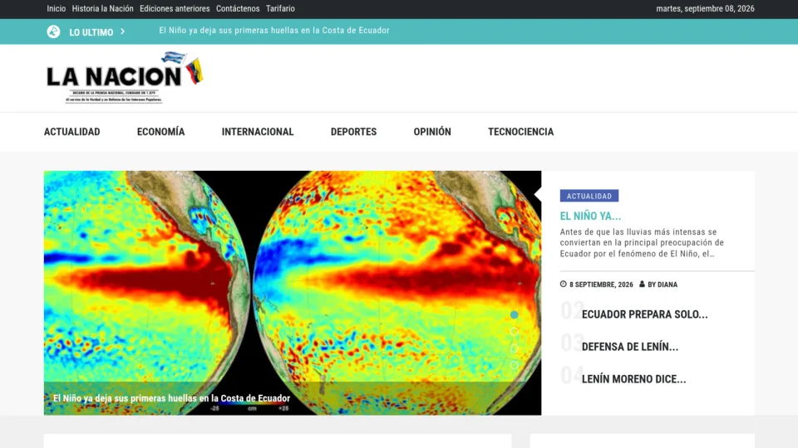Click the chevron next to Lo Ultimo
Image resolution: width=798 pixels, height=448 pixels.
point(123,32)
